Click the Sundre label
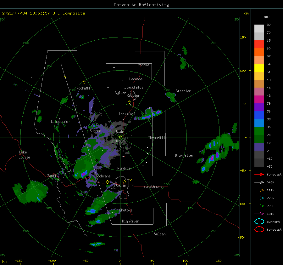The width and height of the screenshot is (283, 265). click(95, 130)
